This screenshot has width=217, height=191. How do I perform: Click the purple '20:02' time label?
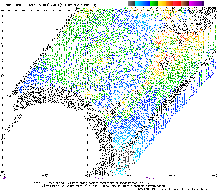6,178
